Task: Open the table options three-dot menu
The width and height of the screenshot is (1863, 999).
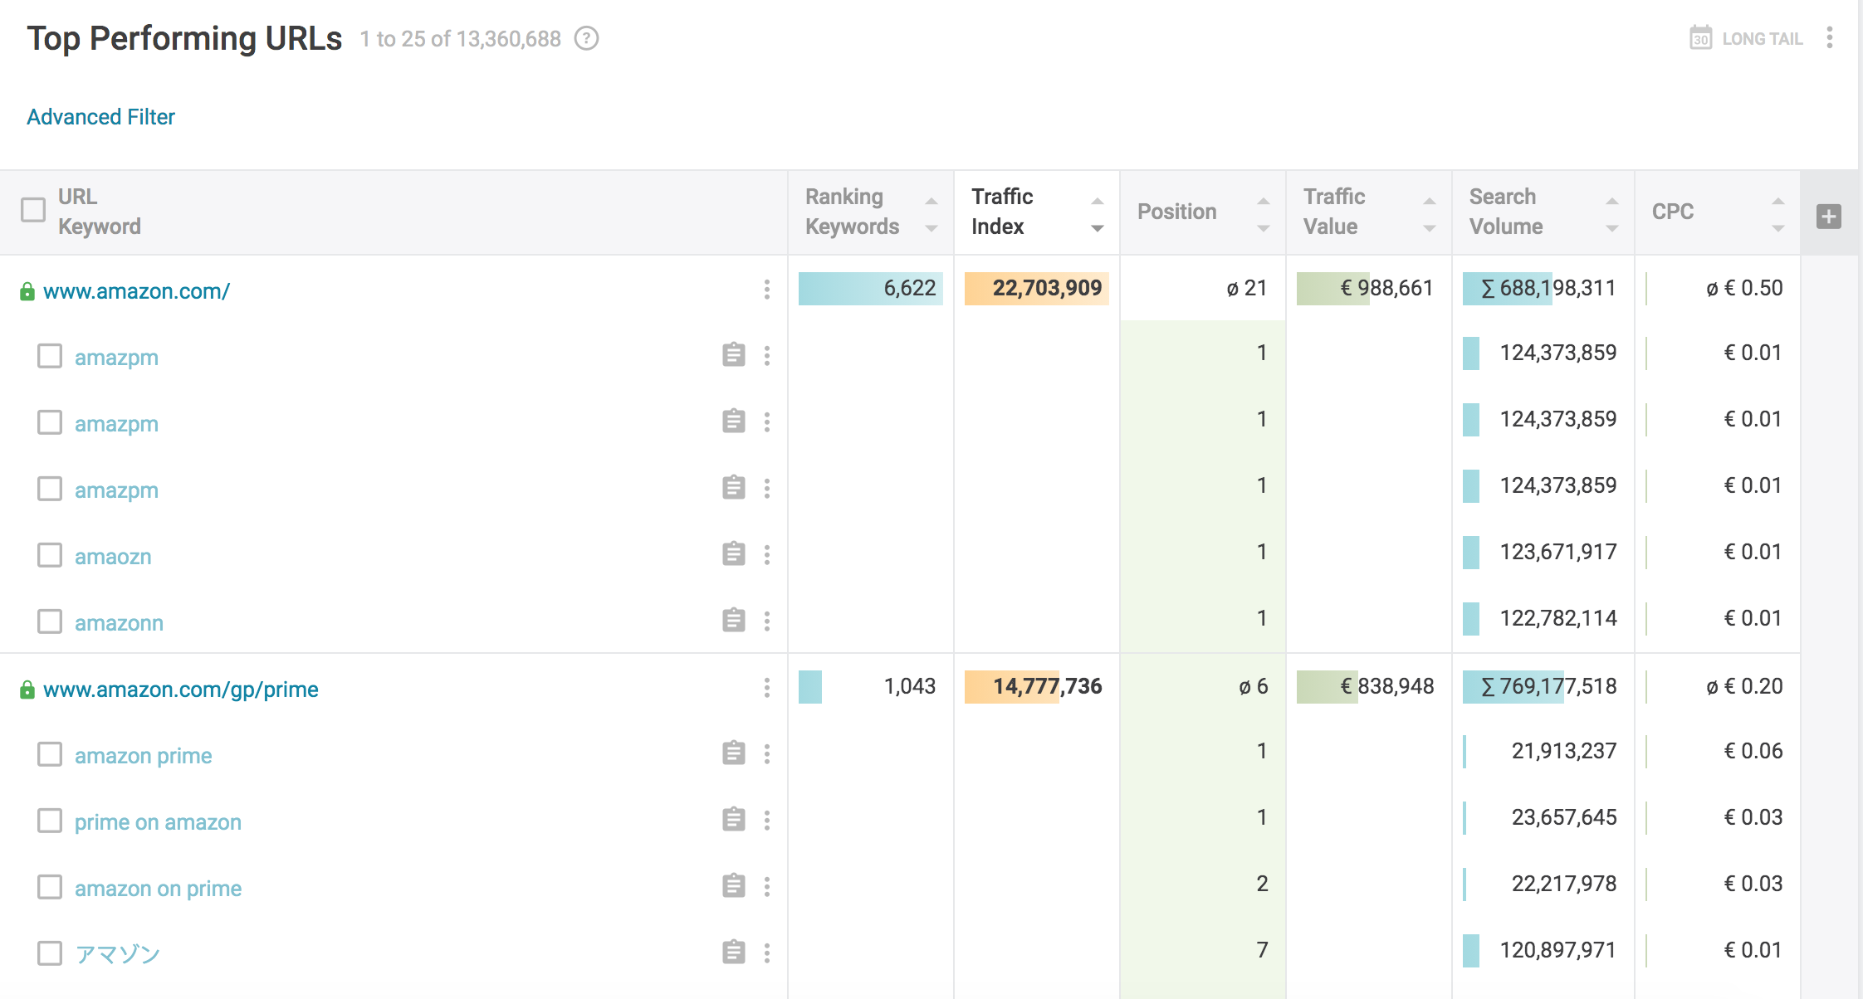Action: [1830, 37]
